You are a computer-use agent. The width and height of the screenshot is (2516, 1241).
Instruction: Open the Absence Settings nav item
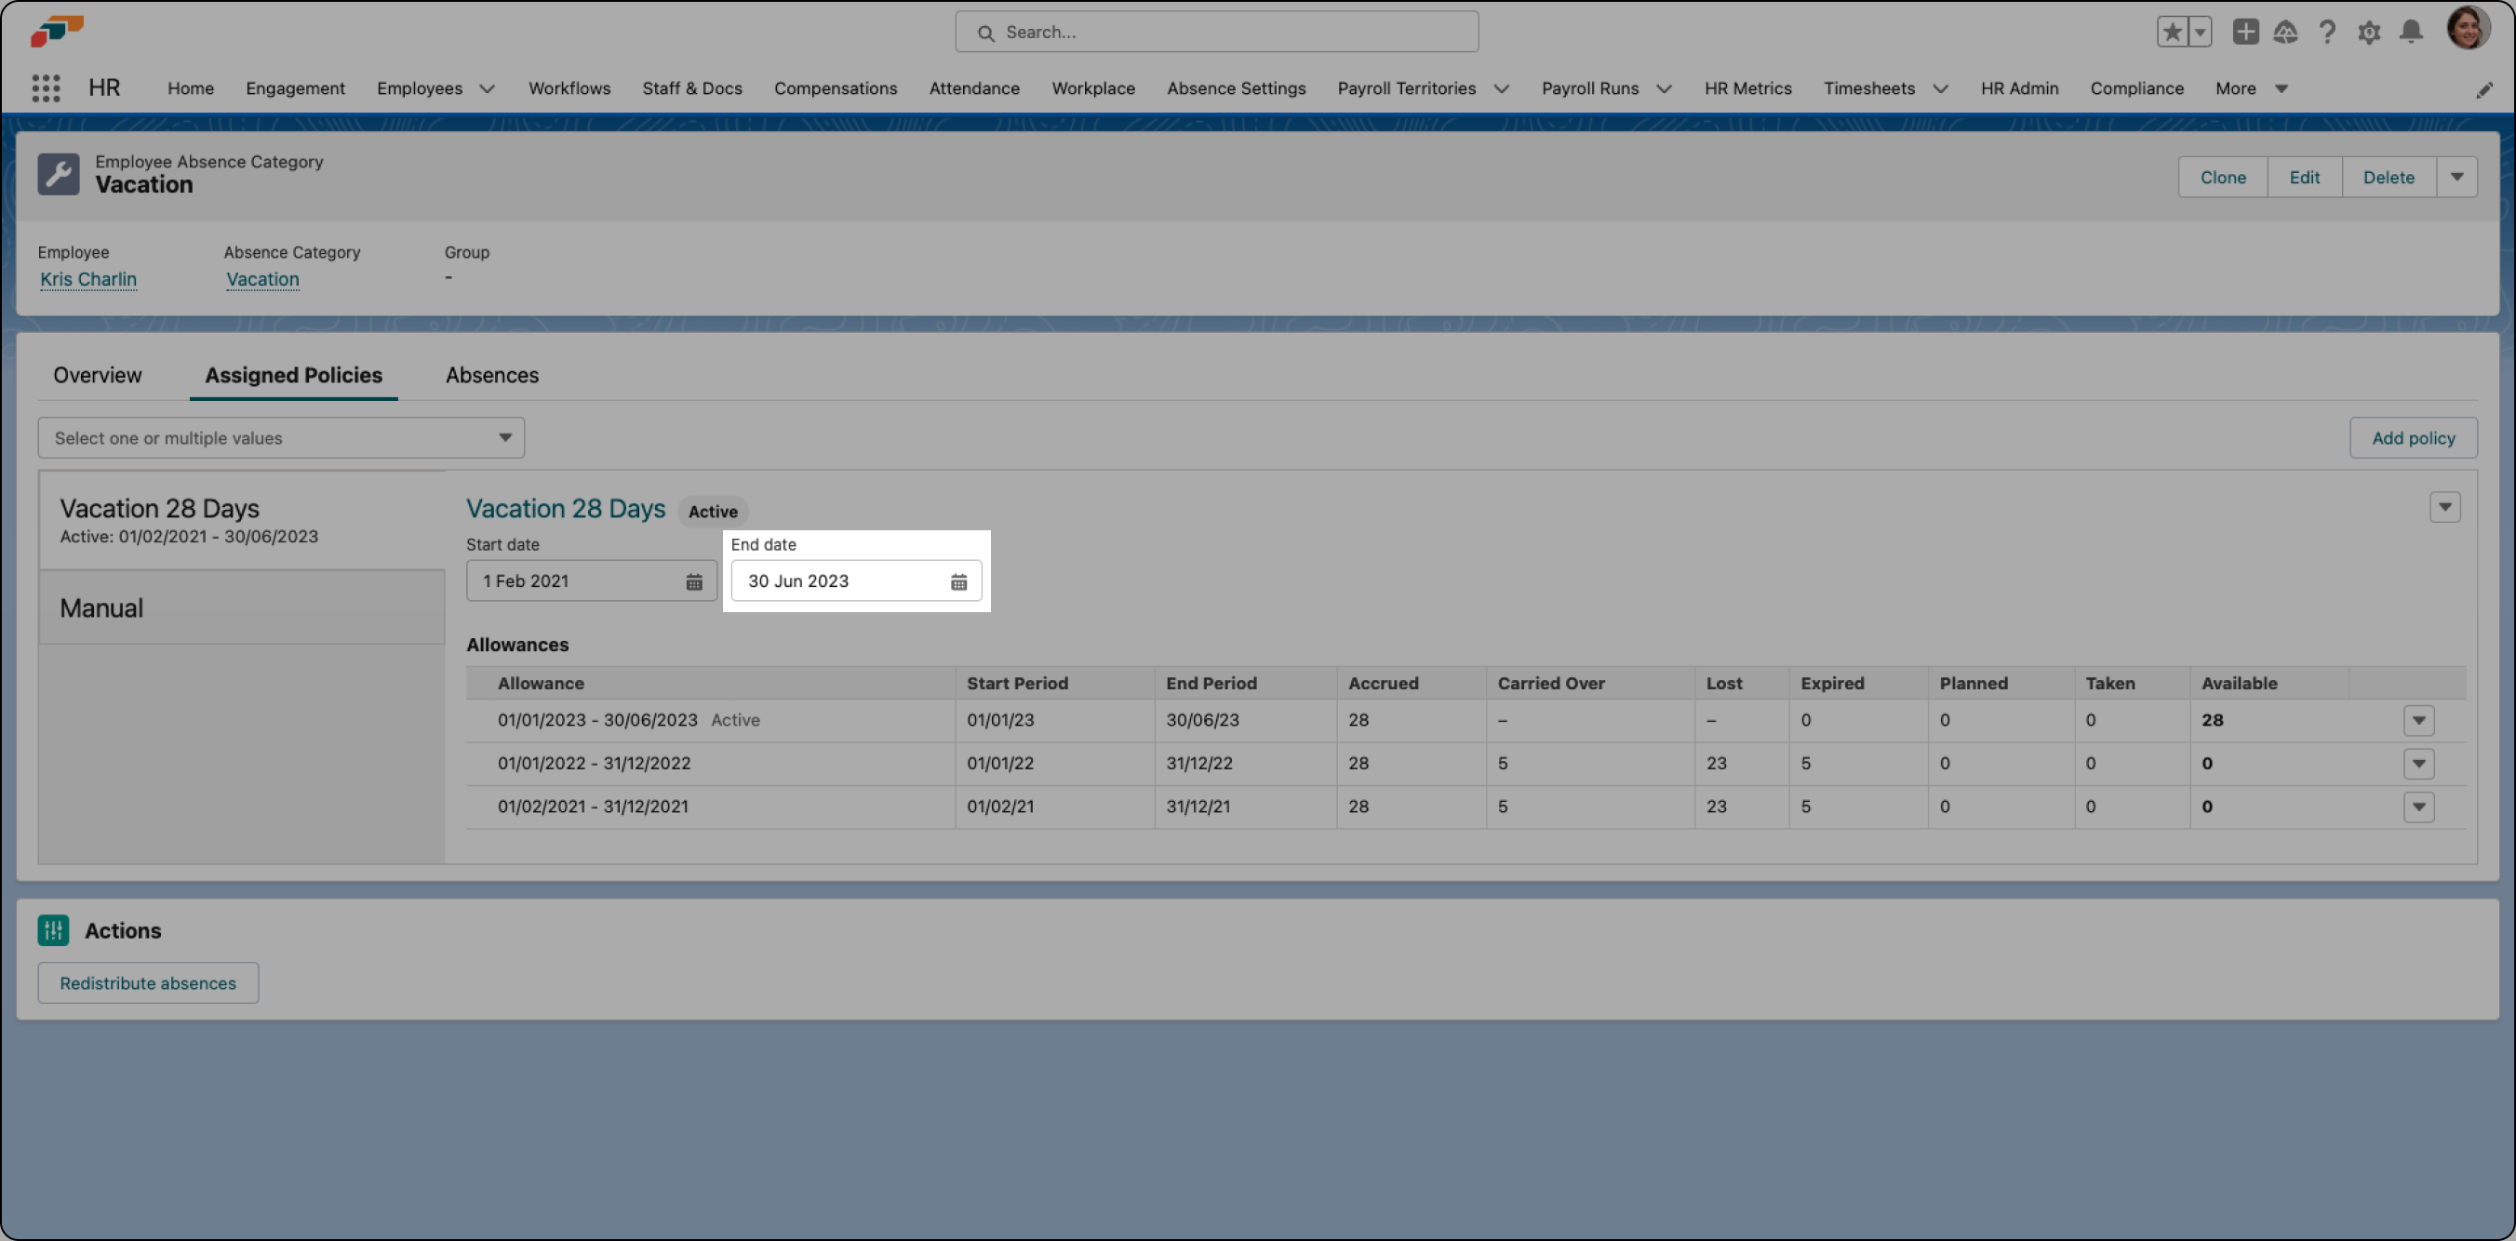point(1236,87)
